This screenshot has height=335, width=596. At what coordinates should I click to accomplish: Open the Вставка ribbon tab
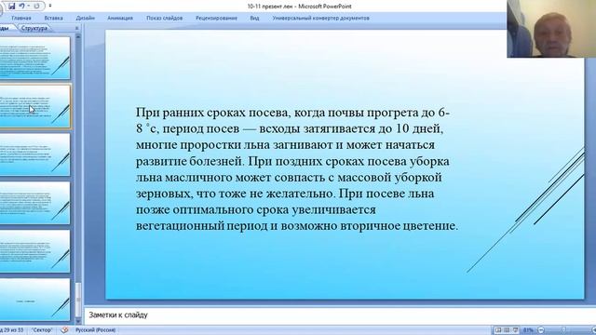[x=53, y=18]
